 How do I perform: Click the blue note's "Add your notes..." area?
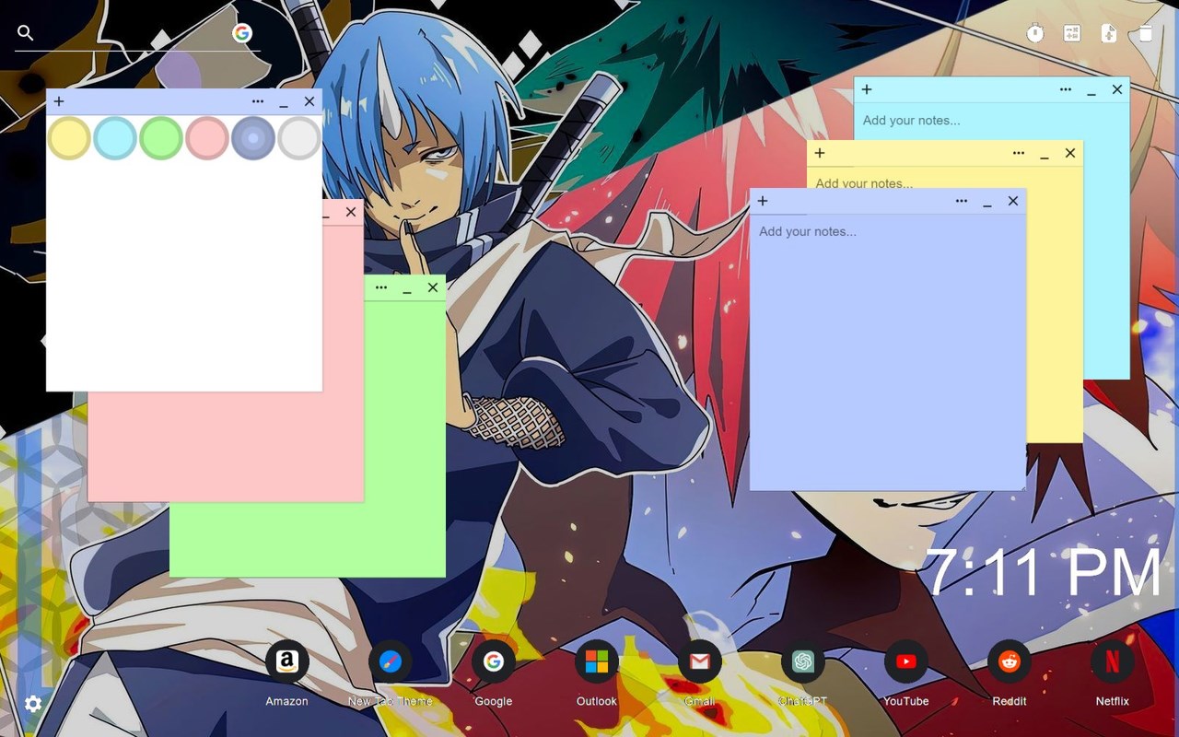point(887,352)
